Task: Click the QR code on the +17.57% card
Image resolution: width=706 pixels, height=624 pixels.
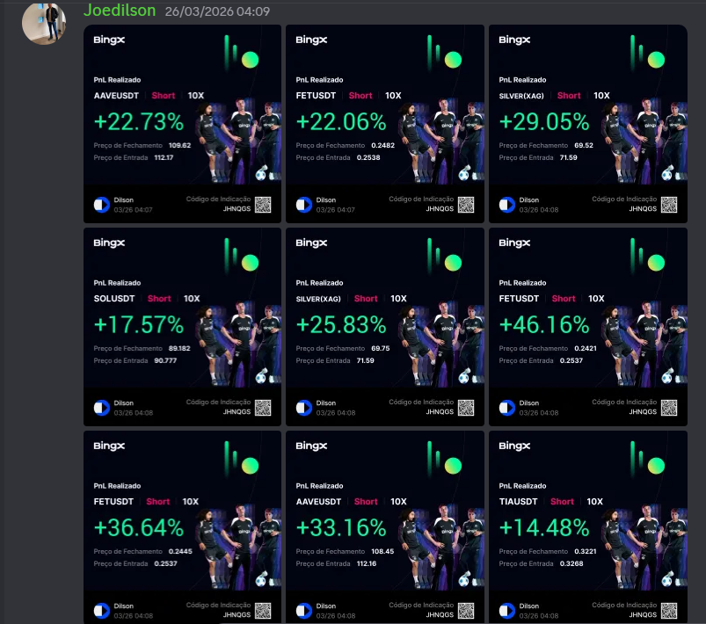Action: click(263, 408)
